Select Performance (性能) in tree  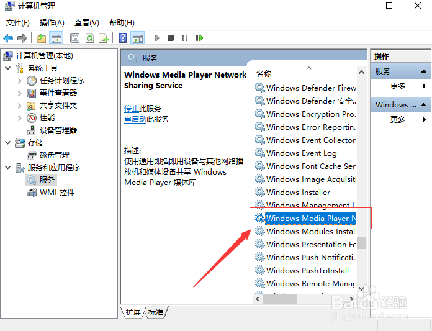pyautogui.click(x=47, y=118)
